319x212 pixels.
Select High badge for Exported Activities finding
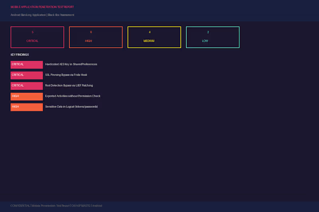pos(27,97)
